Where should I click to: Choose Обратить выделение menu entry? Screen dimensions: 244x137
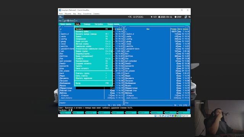(x=93, y=78)
